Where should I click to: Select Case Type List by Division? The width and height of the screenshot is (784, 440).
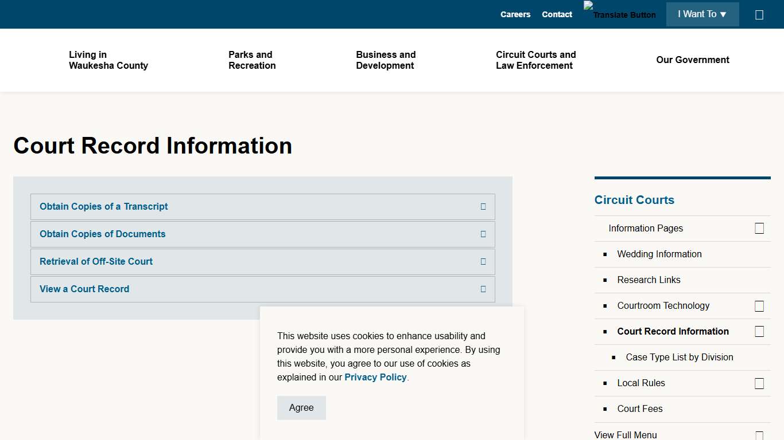pyautogui.click(x=680, y=357)
